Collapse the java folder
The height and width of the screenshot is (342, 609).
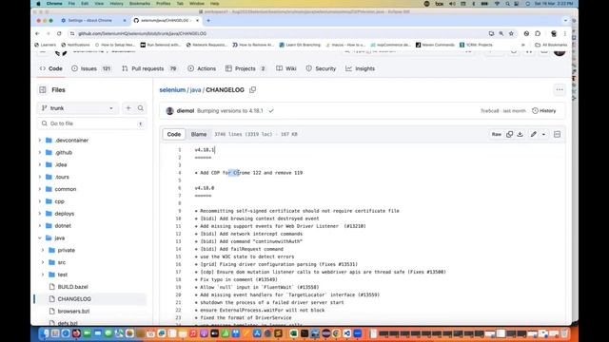pyautogui.click(x=40, y=238)
